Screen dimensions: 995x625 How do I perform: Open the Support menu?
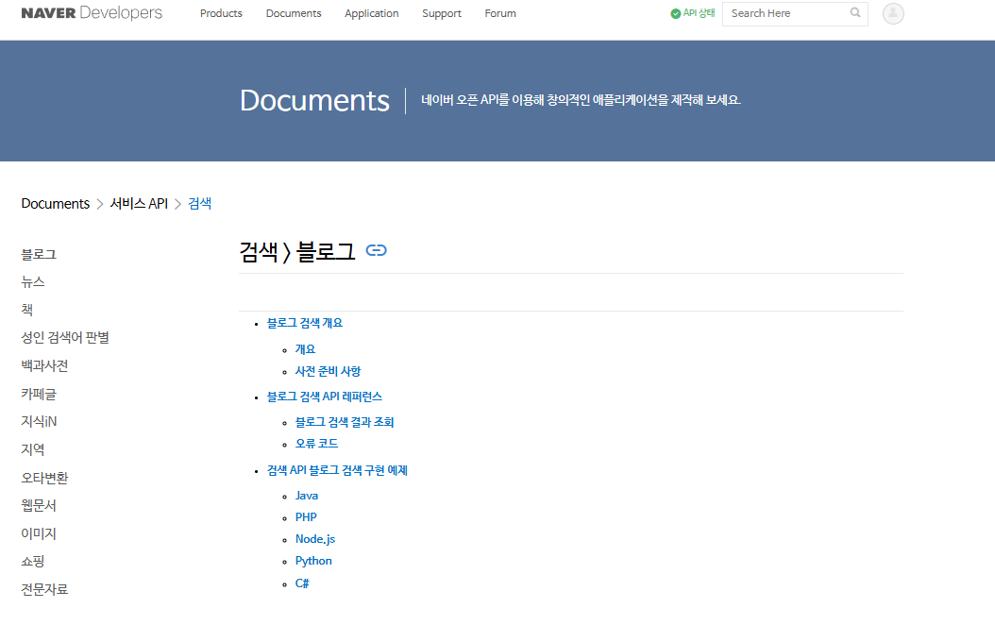pyautogui.click(x=442, y=13)
